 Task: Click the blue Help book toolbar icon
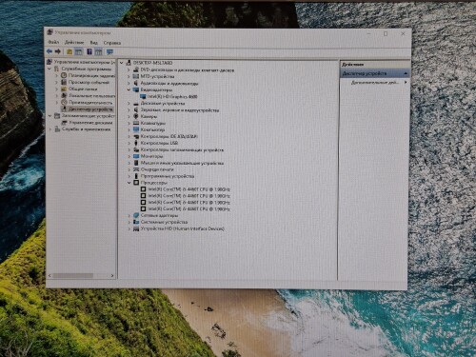[x=89, y=51]
